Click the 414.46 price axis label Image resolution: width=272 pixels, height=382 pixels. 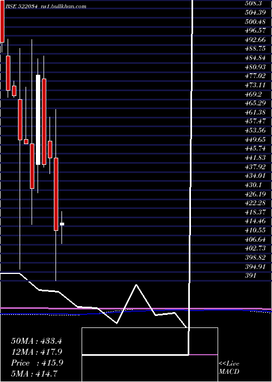tap(255, 221)
